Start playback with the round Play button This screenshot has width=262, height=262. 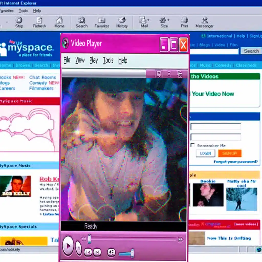point(68,246)
